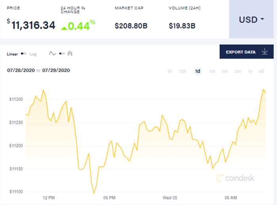Show the all-time range

(261, 71)
